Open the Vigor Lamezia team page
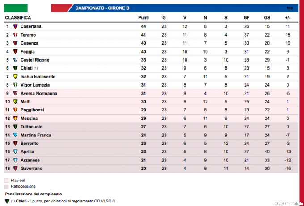 point(35,85)
